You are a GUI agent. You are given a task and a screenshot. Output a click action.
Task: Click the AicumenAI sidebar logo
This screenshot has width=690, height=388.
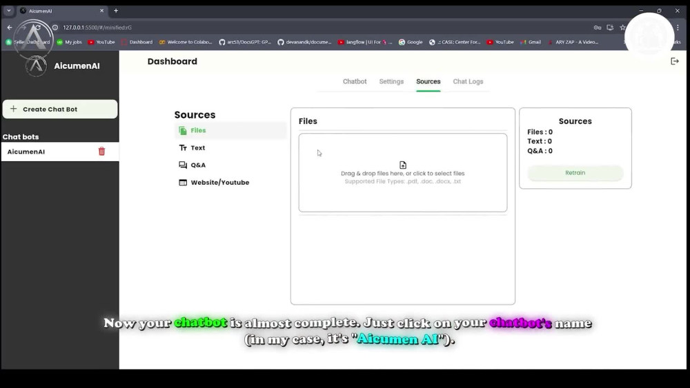point(36,66)
